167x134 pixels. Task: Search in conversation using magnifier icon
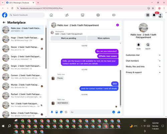pos(148,45)
